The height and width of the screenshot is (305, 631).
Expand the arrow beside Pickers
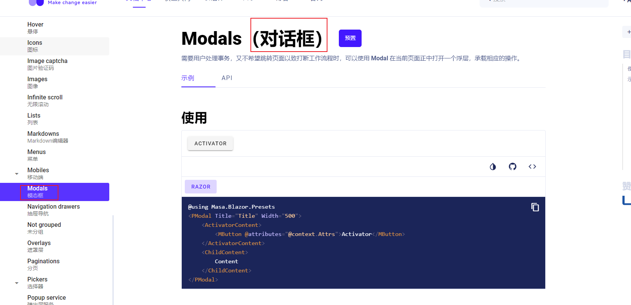(17, 283)
